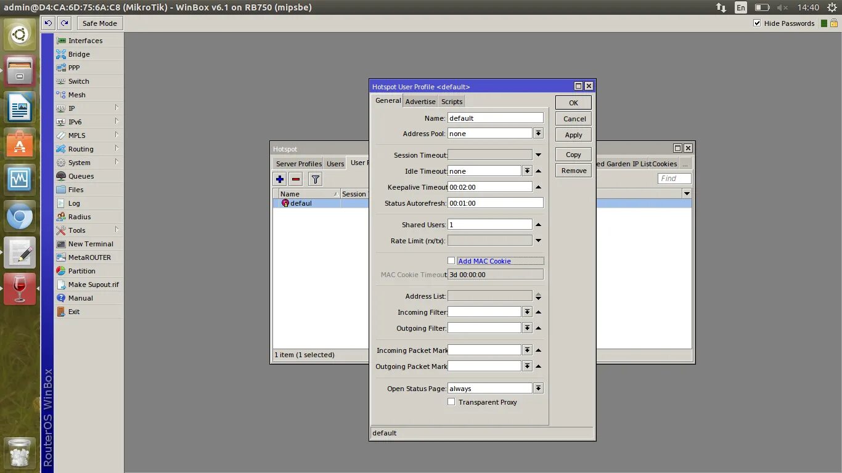Open Wine launcher icon
The image size is (842, 473).
click(x=20, y=289)
